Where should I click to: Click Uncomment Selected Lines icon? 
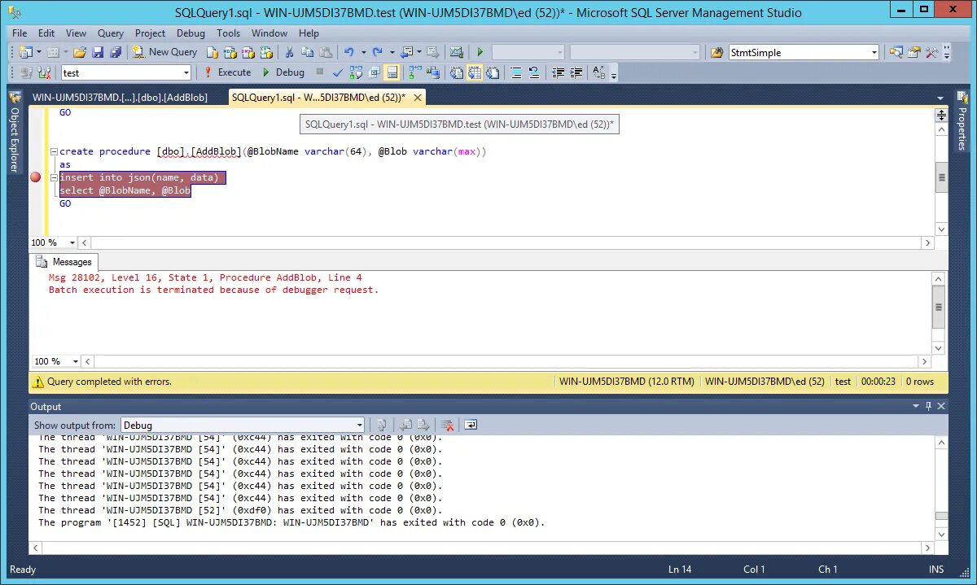pyautogui.click(x=534, y=72)
